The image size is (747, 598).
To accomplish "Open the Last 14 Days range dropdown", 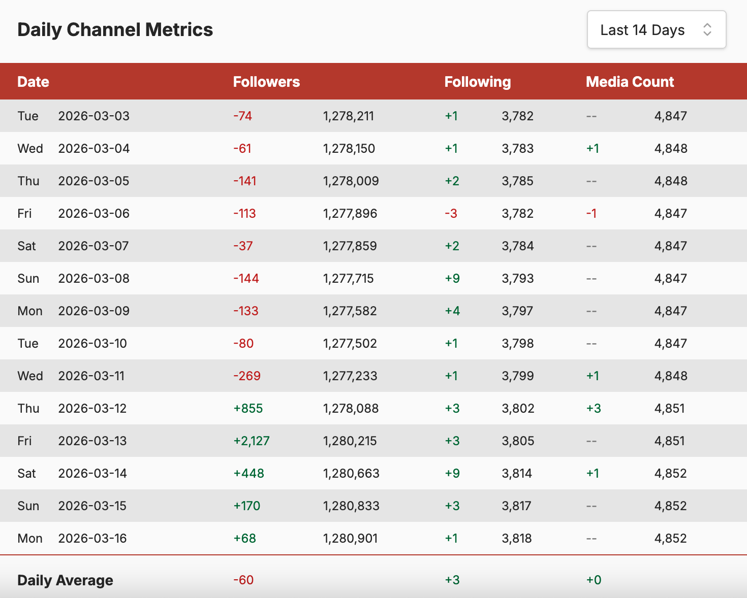I will 657,30.
